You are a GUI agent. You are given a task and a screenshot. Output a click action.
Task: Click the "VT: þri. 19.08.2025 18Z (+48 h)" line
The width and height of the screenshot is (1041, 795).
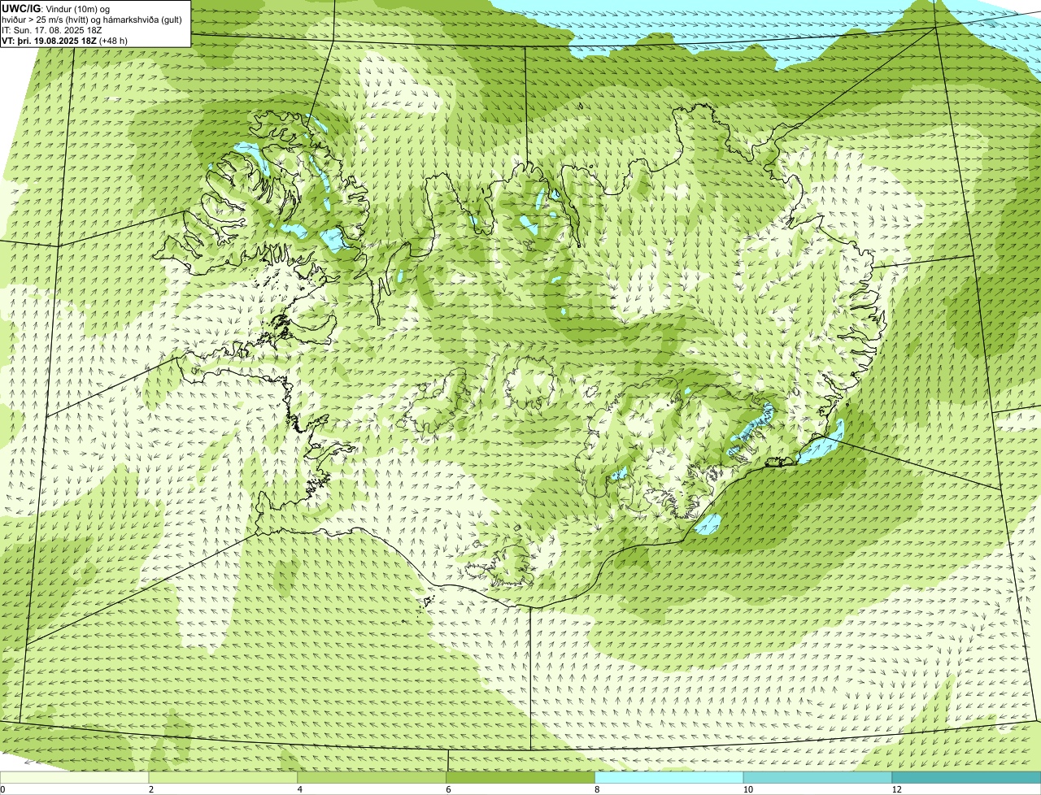(x=65, y=40)
